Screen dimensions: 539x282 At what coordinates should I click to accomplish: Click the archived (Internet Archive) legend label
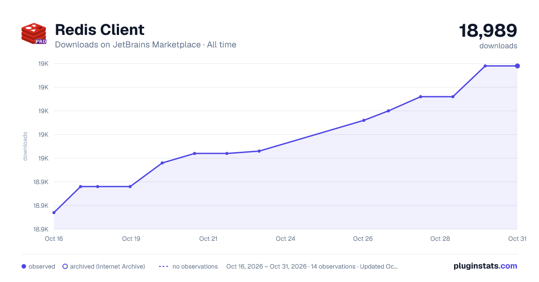pos(107,266)
